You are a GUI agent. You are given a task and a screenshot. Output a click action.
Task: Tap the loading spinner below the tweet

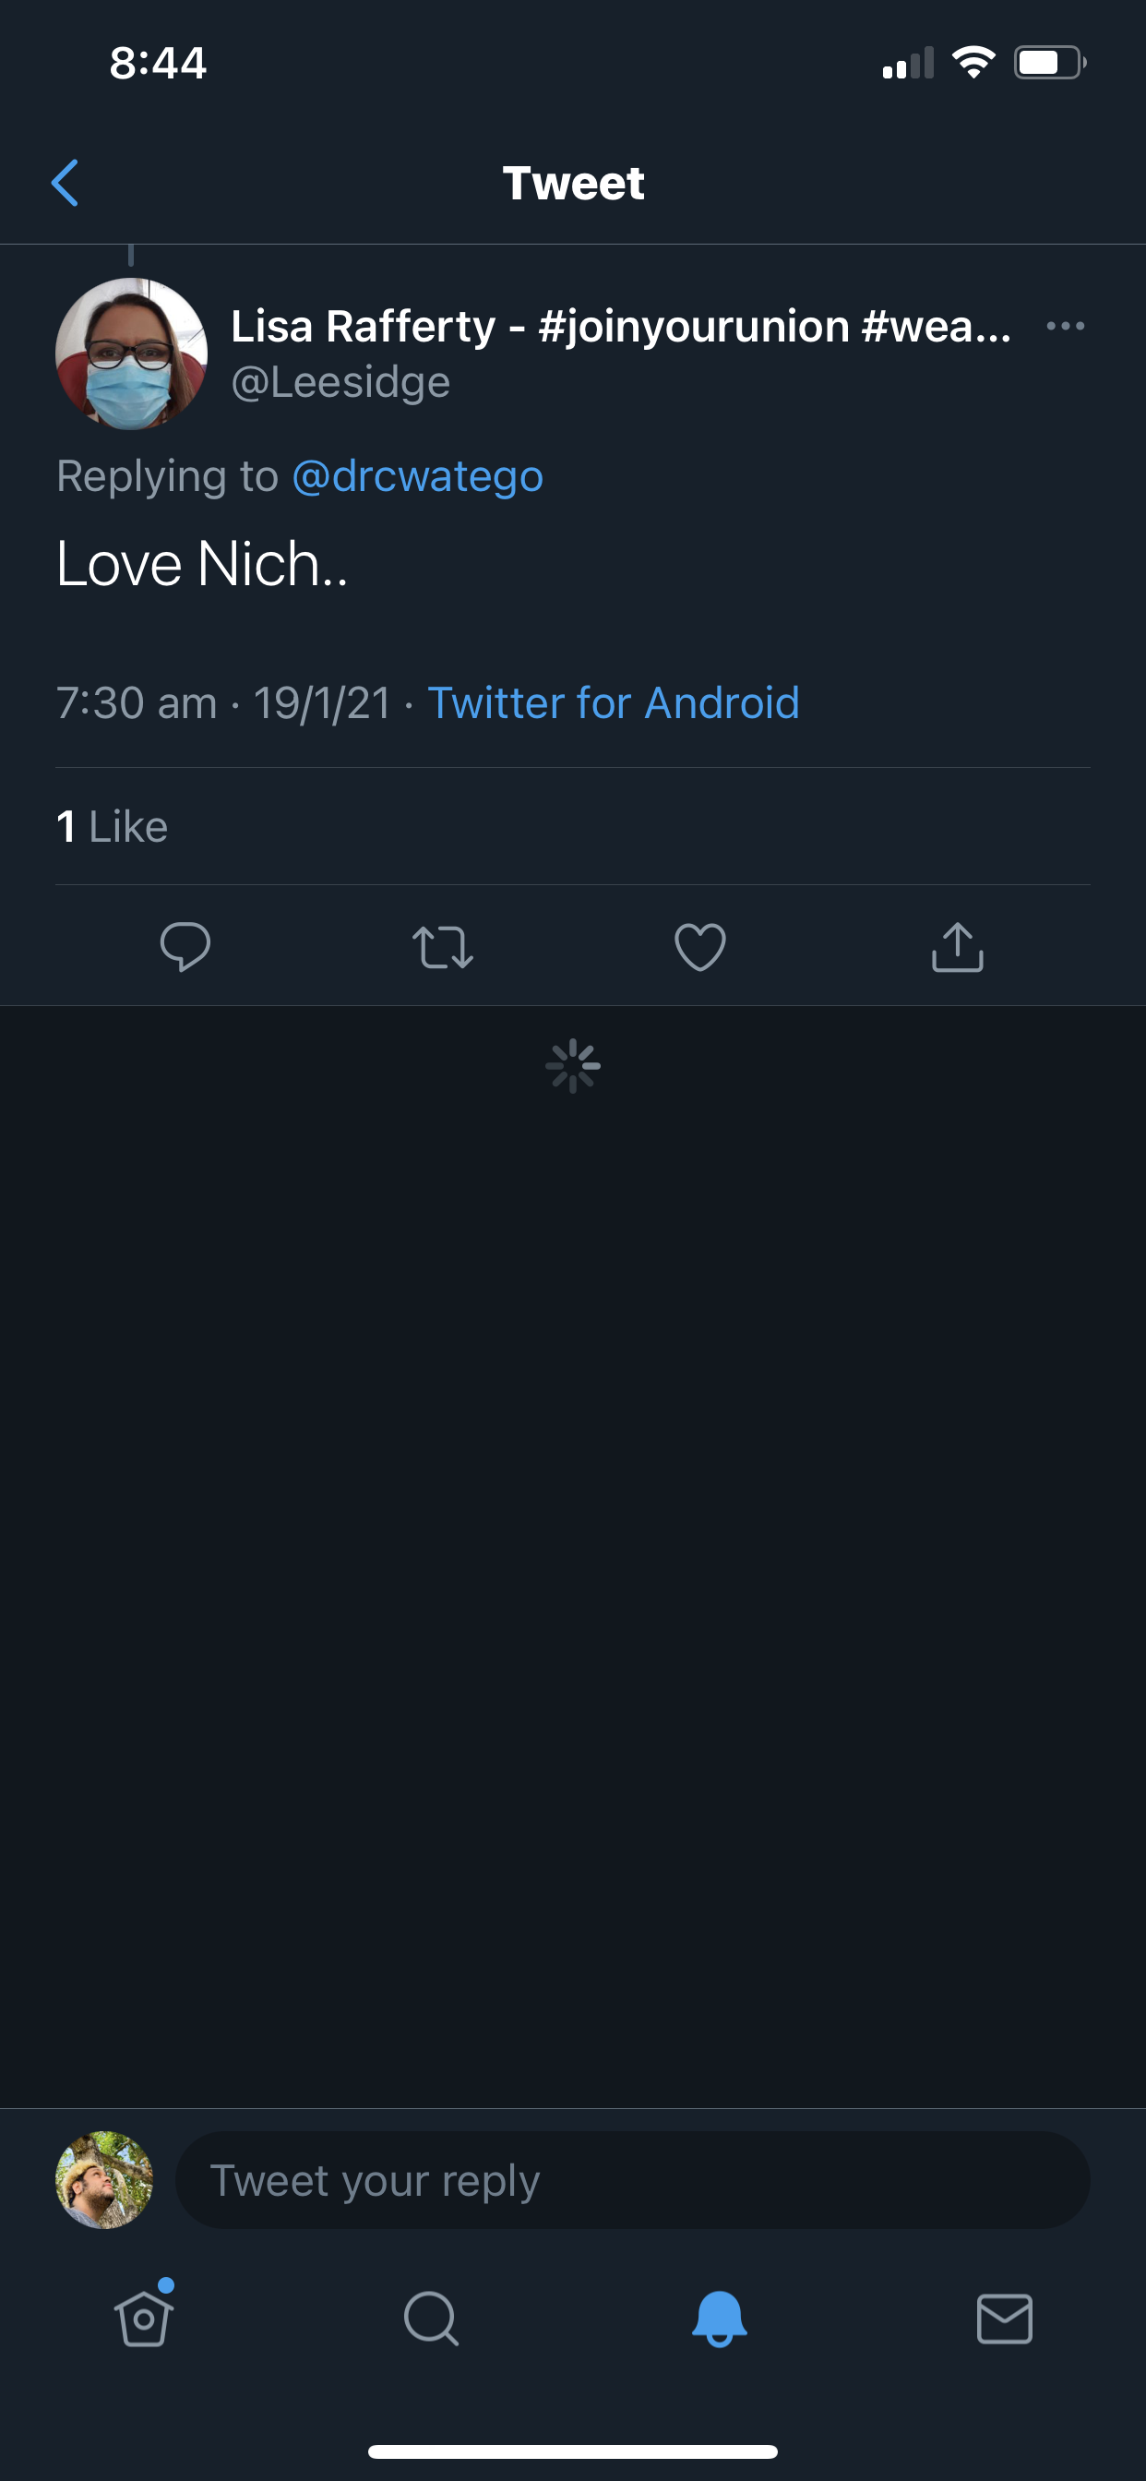[x=573, y=1065]
